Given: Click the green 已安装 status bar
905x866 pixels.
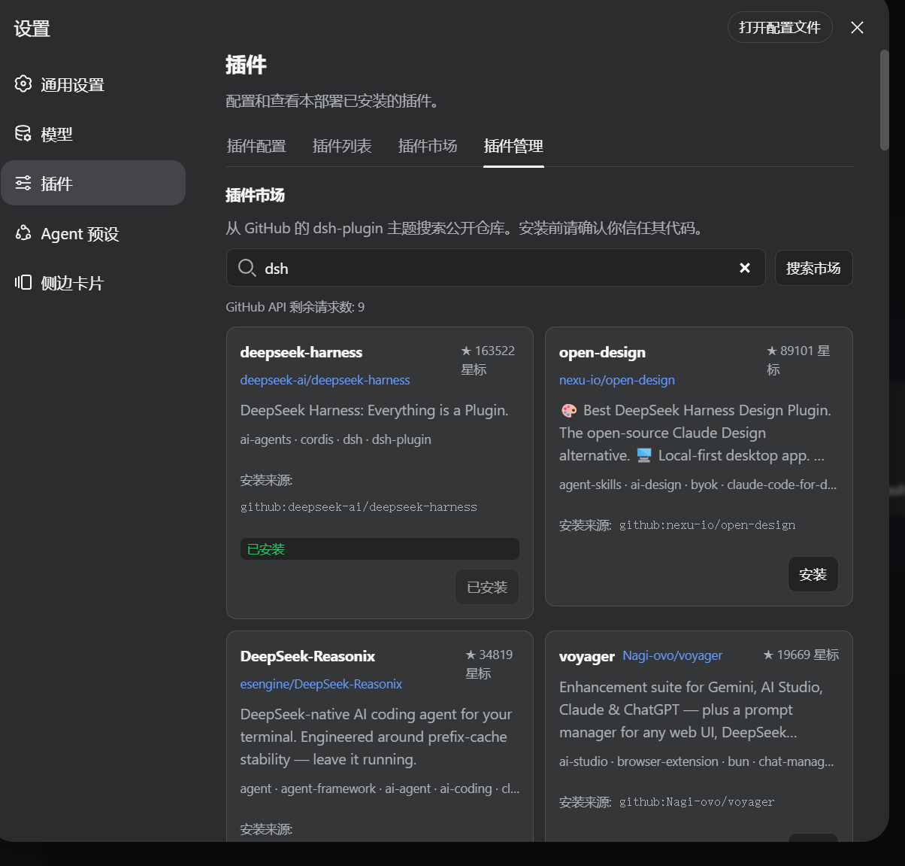Looking at the screenshot, I should click(380, 549).
